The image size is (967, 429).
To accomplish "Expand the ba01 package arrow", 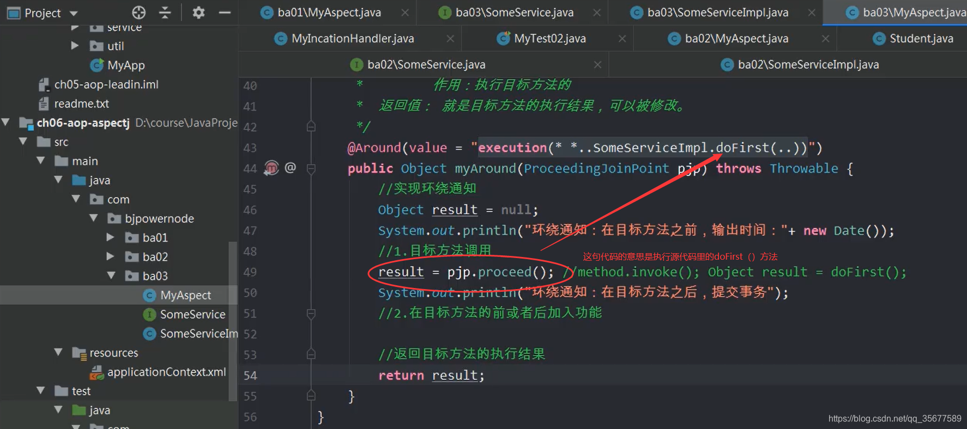I will pos(111,237).
